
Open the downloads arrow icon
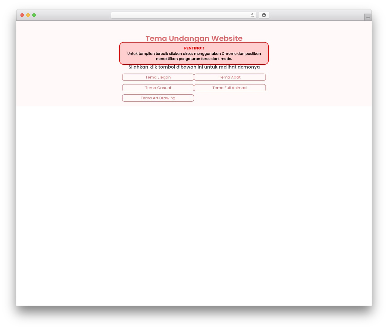pos(264,15)
